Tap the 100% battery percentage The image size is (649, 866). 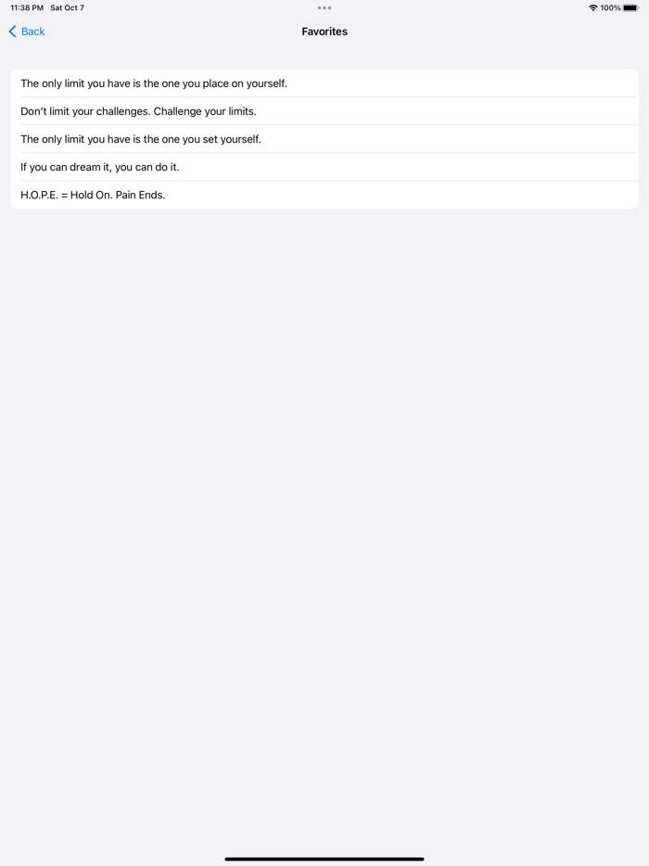610,7
